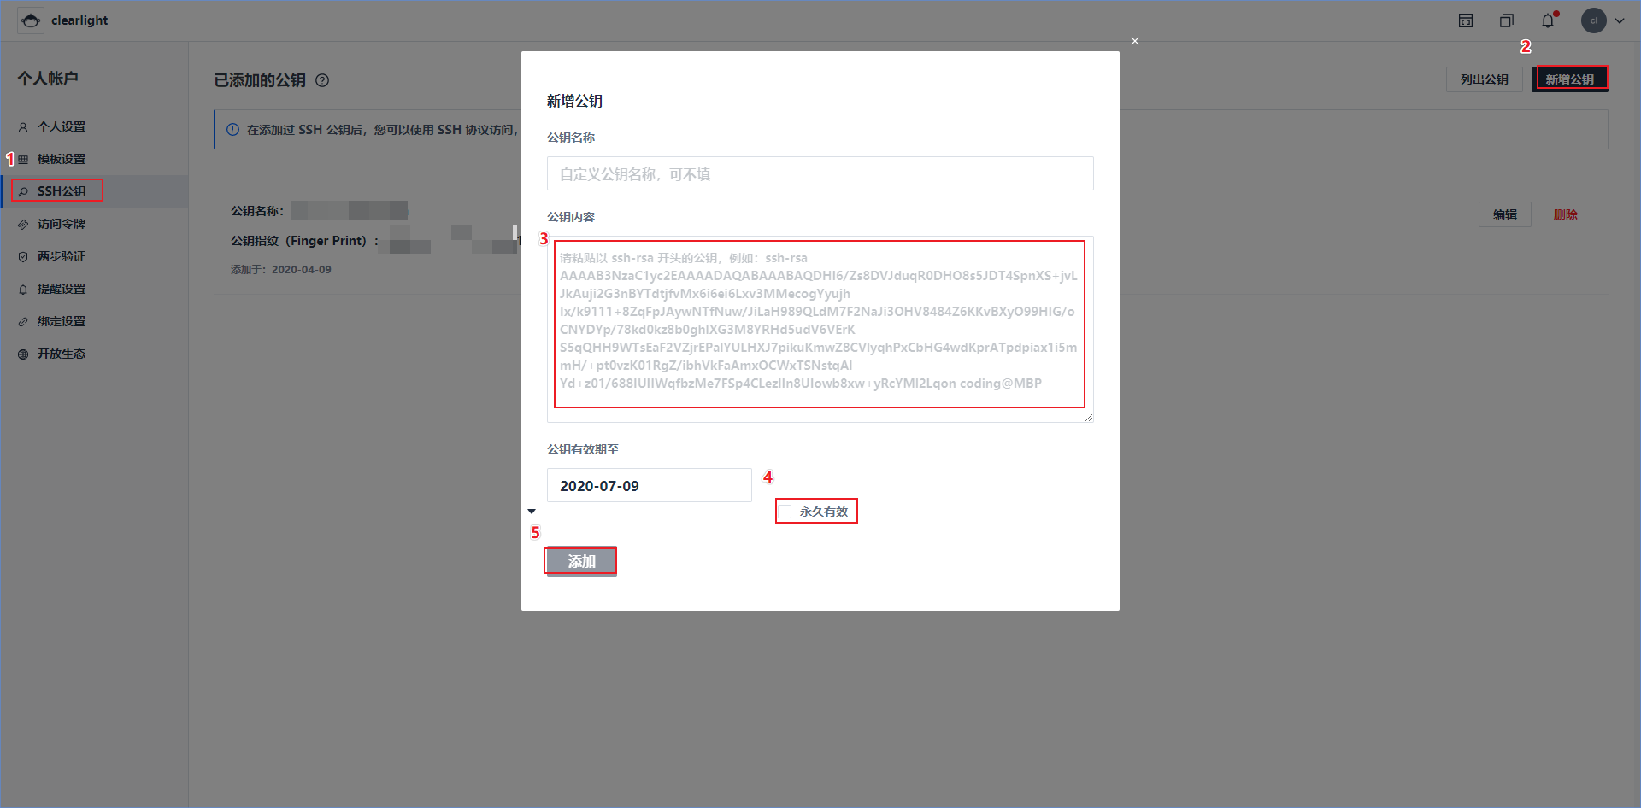Check the 永久有效 checkbox

point(785,512)
